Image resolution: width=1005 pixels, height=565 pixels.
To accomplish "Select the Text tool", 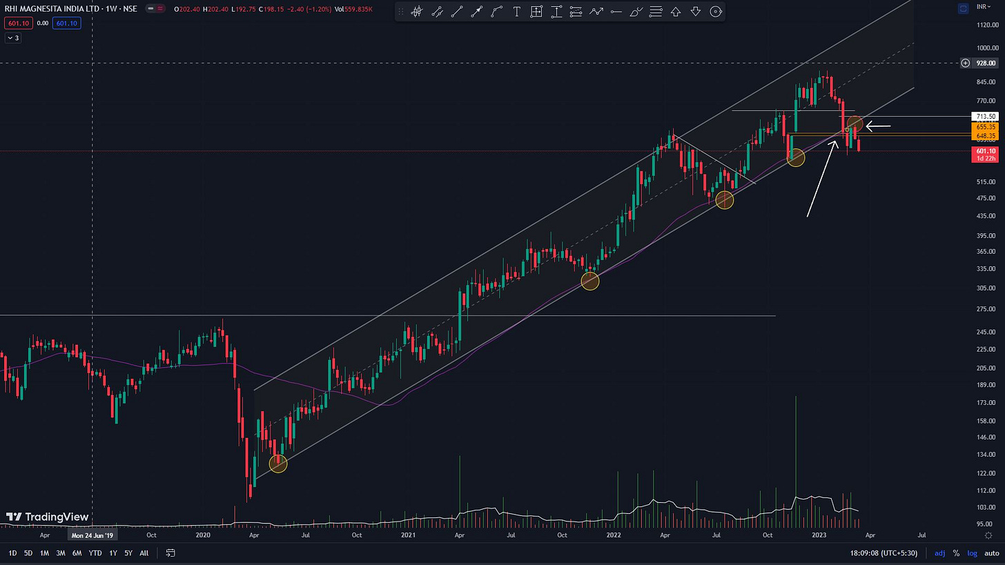I will click(516, 12).
